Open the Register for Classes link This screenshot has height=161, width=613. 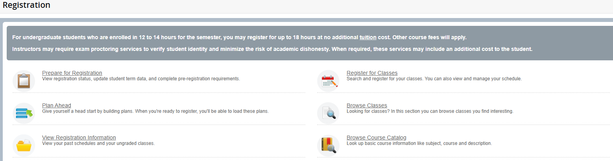coord(372,73)
